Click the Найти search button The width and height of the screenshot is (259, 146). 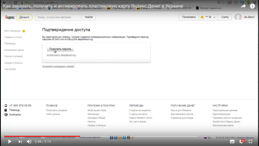[89, 17]
